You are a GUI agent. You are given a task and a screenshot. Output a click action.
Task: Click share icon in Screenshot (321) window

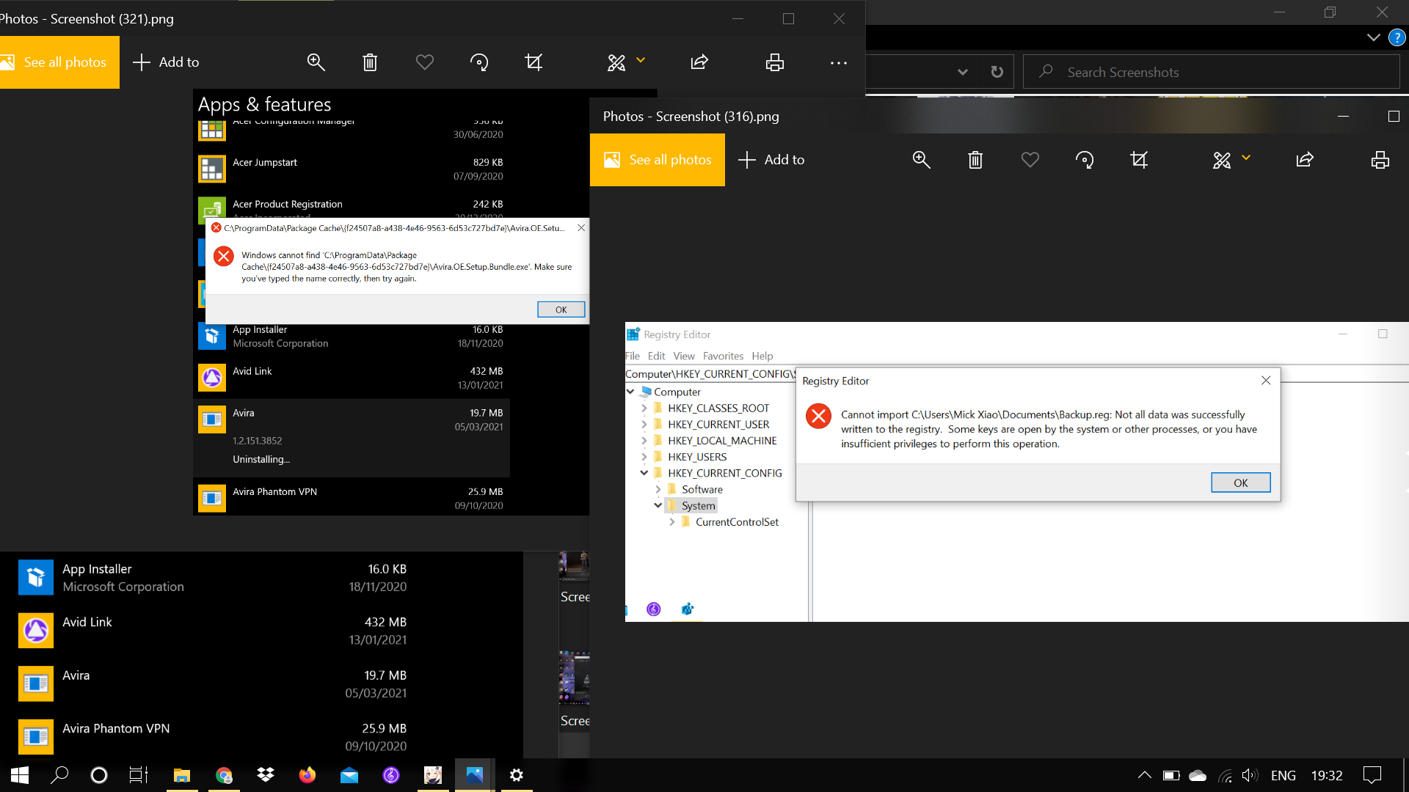click(699, 62)
